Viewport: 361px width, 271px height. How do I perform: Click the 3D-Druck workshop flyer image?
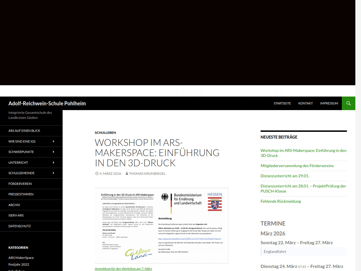coord(161,226)
